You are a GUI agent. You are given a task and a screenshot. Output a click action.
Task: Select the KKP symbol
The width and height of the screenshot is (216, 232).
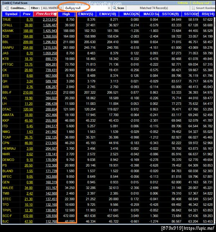(6, 120)
